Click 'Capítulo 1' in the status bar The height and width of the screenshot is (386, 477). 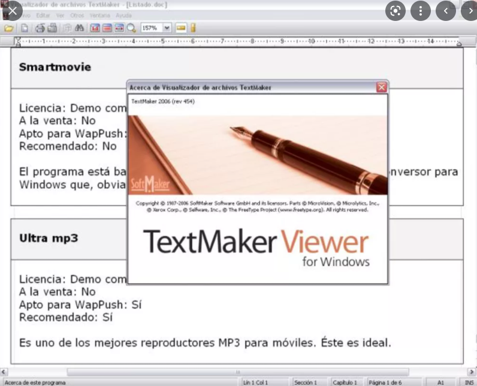coord(345,382)
